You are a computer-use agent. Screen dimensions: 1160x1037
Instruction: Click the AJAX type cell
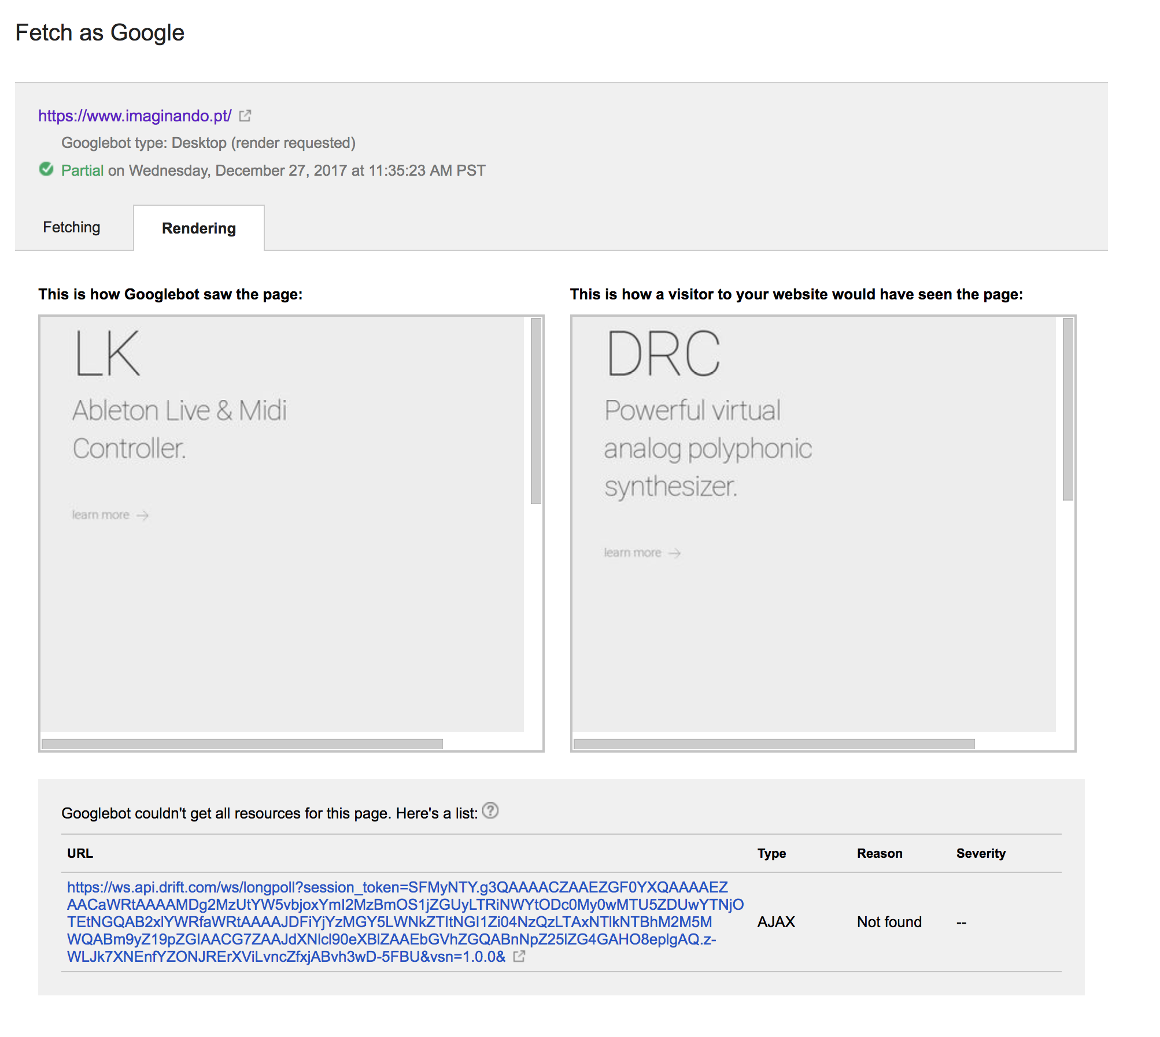click(777, 922)
